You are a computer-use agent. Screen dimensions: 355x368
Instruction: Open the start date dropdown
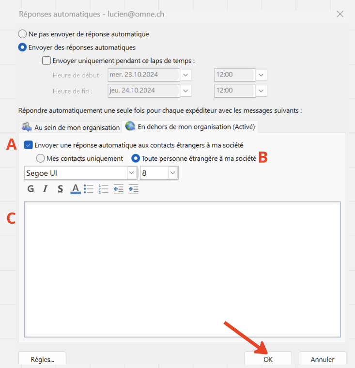(x=186, y=75)
